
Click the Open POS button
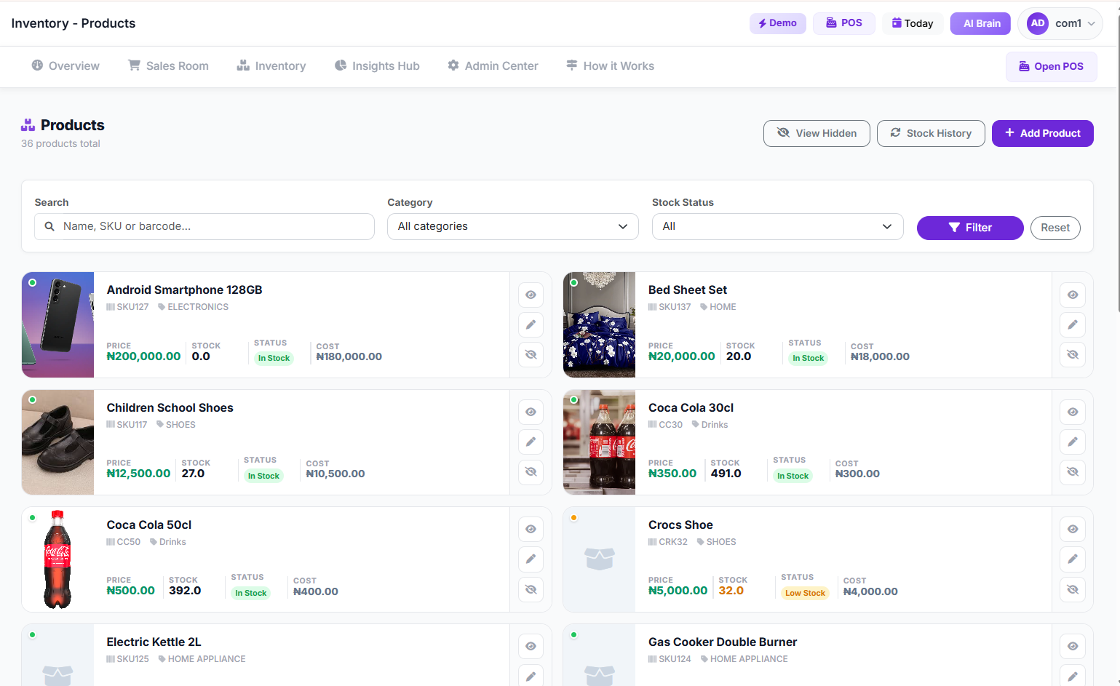point(1051,66)
